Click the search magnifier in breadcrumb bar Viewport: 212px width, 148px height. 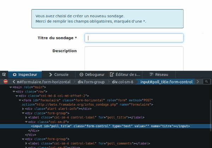(x=206, y=82)
